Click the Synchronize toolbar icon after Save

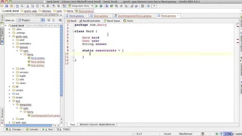pos(11,6)
